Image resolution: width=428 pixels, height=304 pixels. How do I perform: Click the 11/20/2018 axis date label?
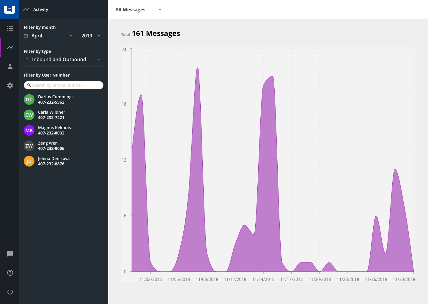tap(320, 279)
